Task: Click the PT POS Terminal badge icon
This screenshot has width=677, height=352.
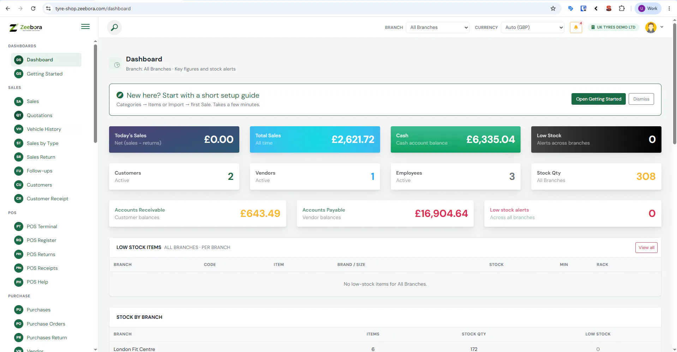Action: pos(19,226)
